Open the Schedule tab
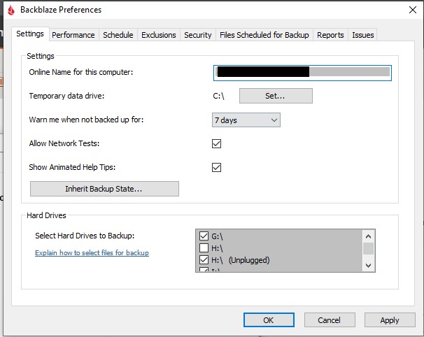The height and width of the screenshot is (337, 424). click(118, 35)
